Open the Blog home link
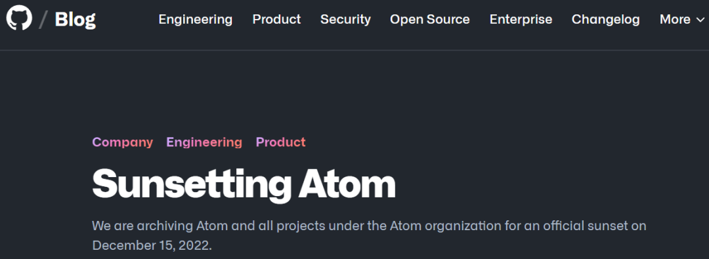Screen dimensions: 709x259 coord(75,20)
